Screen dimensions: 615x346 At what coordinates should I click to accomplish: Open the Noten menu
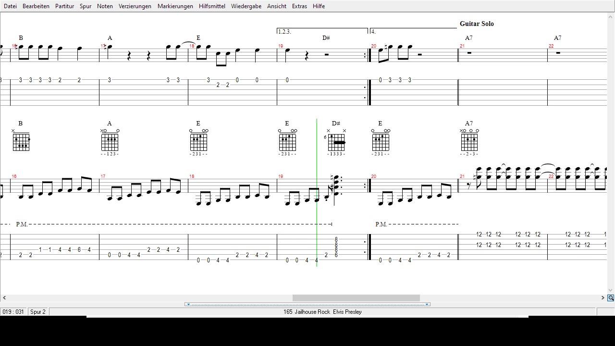[105, 6]
